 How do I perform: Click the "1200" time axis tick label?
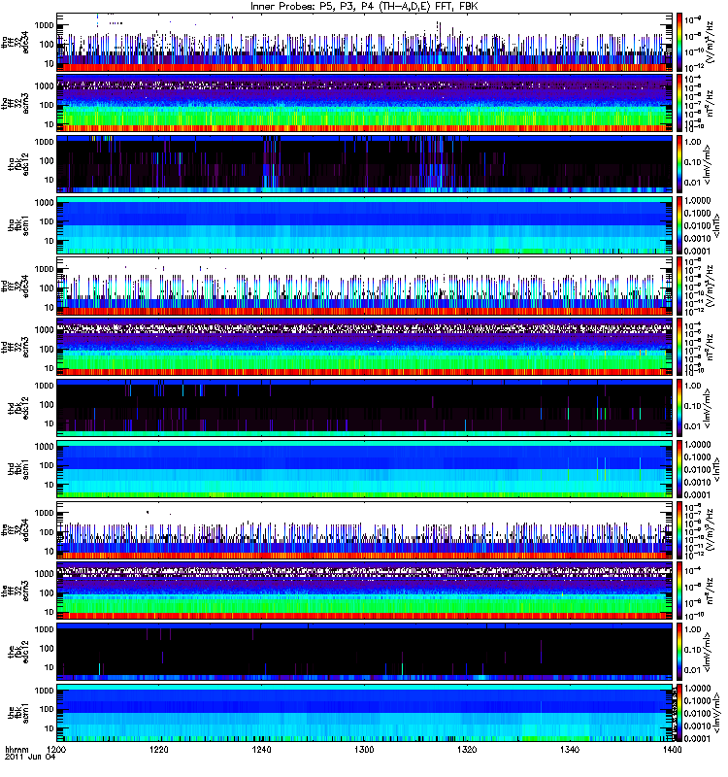point(56,749)
